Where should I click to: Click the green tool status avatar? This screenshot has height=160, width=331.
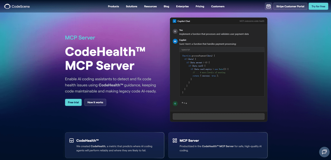[x=175, y=103]
